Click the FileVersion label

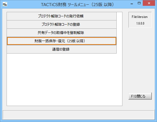click(x=140, y=17)
